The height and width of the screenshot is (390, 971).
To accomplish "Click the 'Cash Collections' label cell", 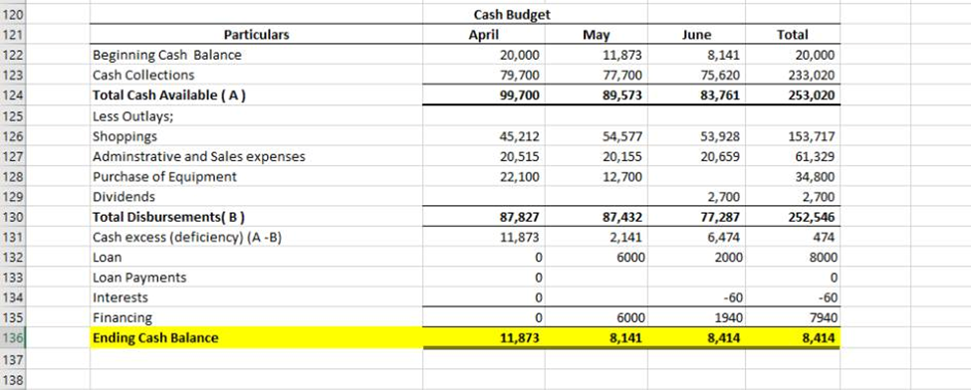I will tap(256, 75).
